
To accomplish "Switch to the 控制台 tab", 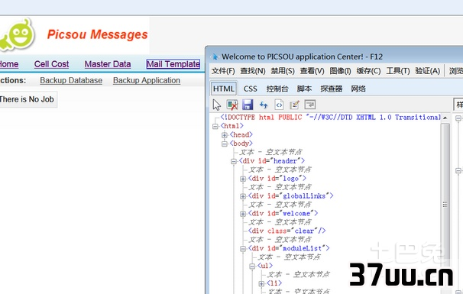I will click(277, 89).
